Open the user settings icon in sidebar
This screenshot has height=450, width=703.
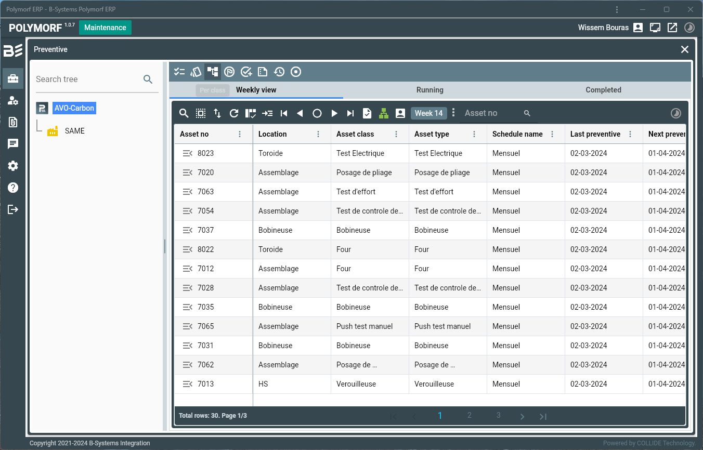coord(13,101)
